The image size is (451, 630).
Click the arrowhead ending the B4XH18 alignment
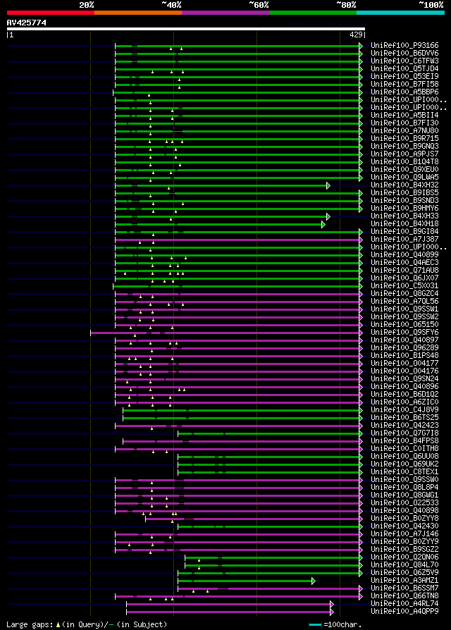point(323,224)
